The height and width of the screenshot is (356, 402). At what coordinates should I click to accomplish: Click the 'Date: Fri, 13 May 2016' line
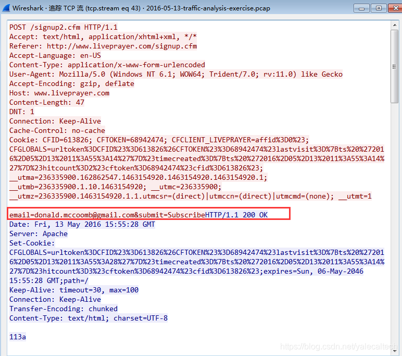click(x=82, y=224)
